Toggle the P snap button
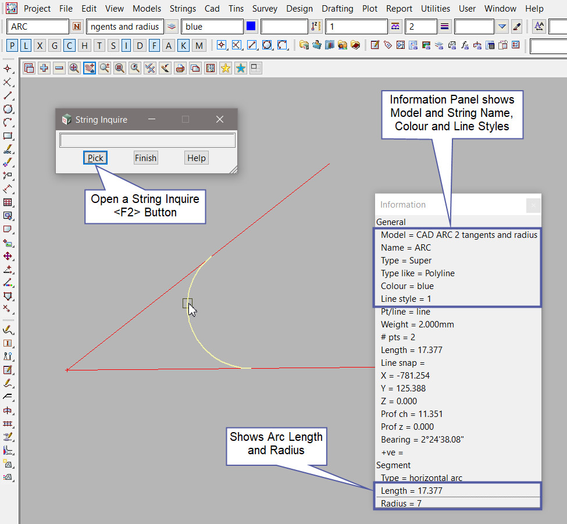The image size is (567, 524). 13,46
